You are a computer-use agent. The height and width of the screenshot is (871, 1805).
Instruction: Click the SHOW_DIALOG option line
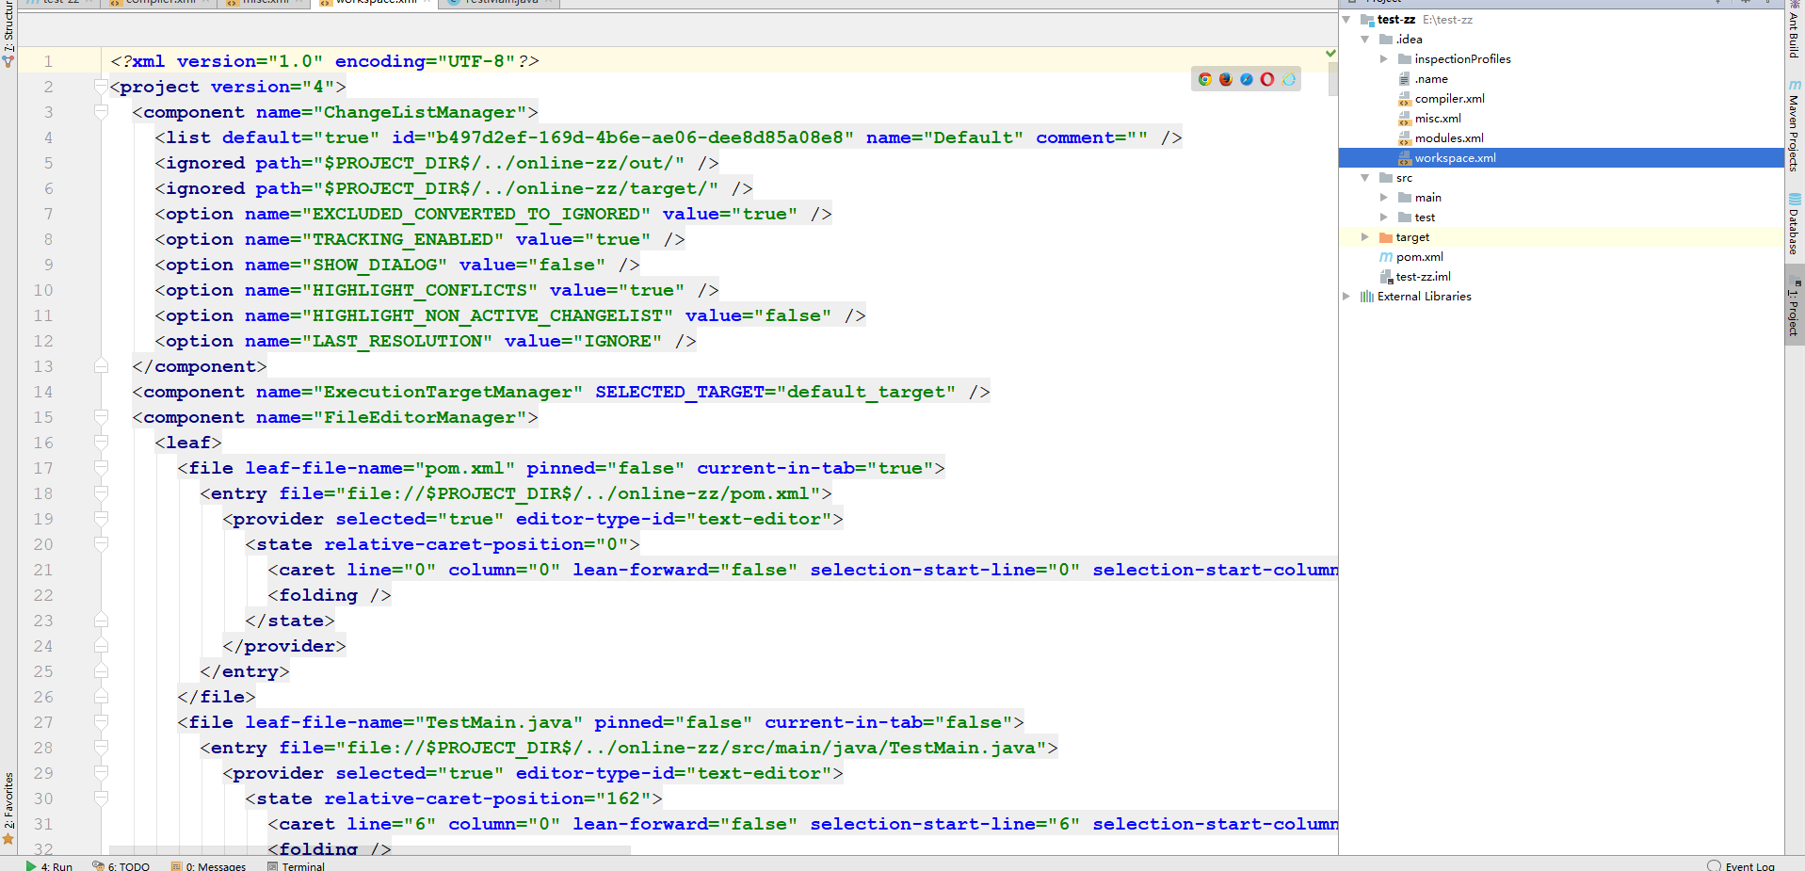pyautogui.click(x=397, y=265)
